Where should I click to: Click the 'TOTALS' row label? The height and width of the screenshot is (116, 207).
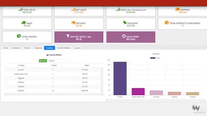tap(21, 91)
